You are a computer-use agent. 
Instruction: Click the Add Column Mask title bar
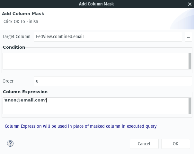[x=96, y=4]
